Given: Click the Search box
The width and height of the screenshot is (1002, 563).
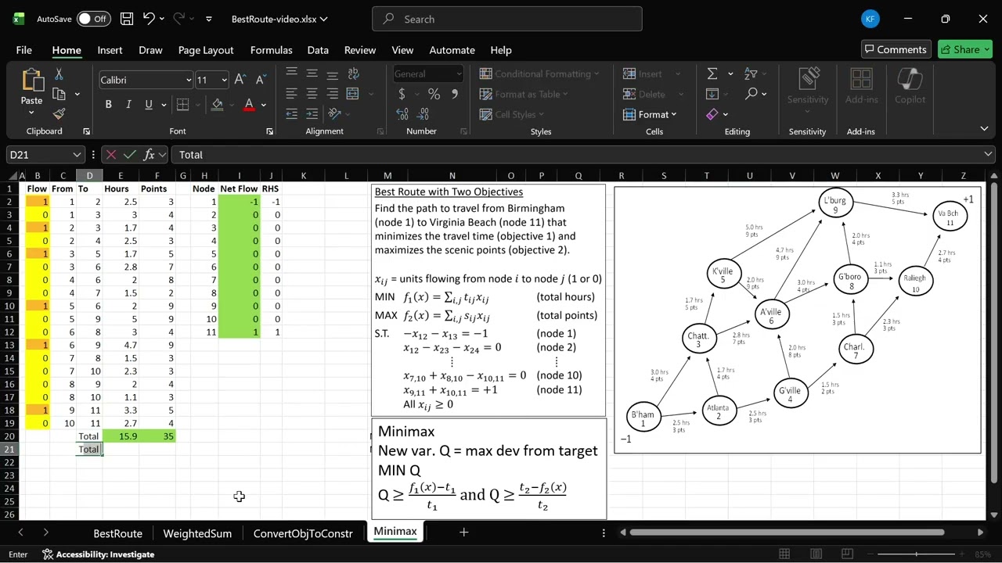Looking at the screenshot, I should pos(507,19).
